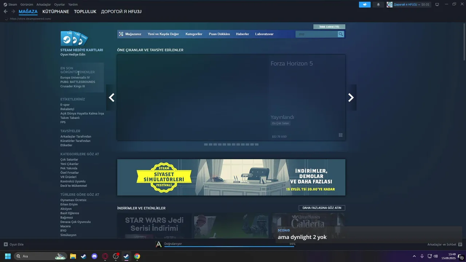This screenshot has width=466, height=262.
Task: Click the Oynaması Ücretsiz genre link
Action: [73, 200]
